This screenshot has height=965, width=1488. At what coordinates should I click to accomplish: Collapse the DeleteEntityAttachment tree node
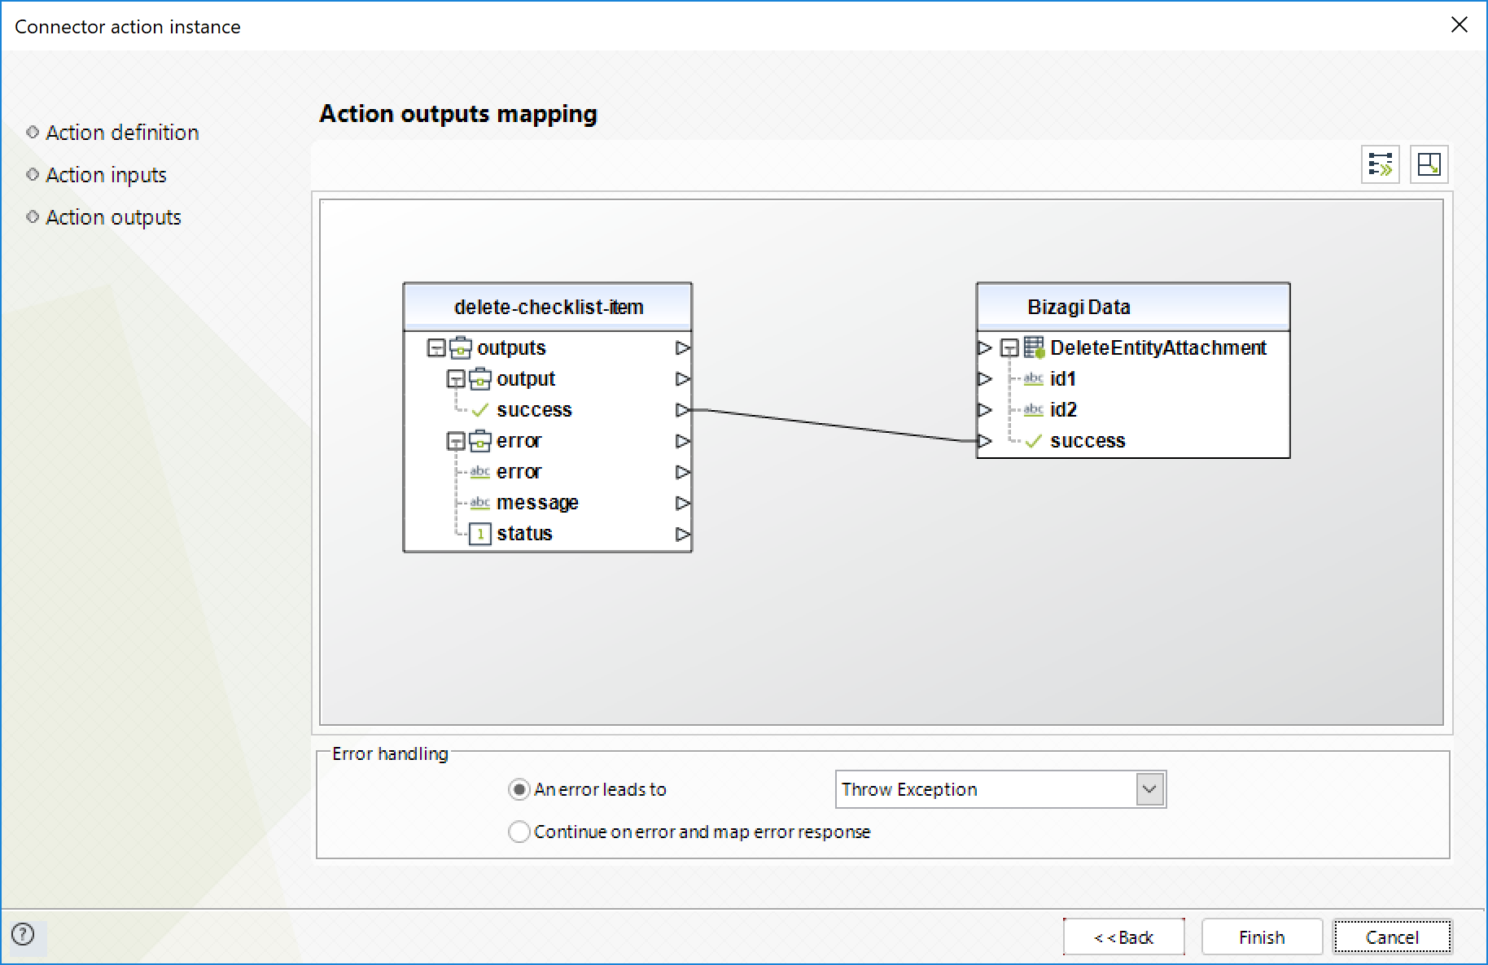pyautogui.click(x=1009, y=348)
